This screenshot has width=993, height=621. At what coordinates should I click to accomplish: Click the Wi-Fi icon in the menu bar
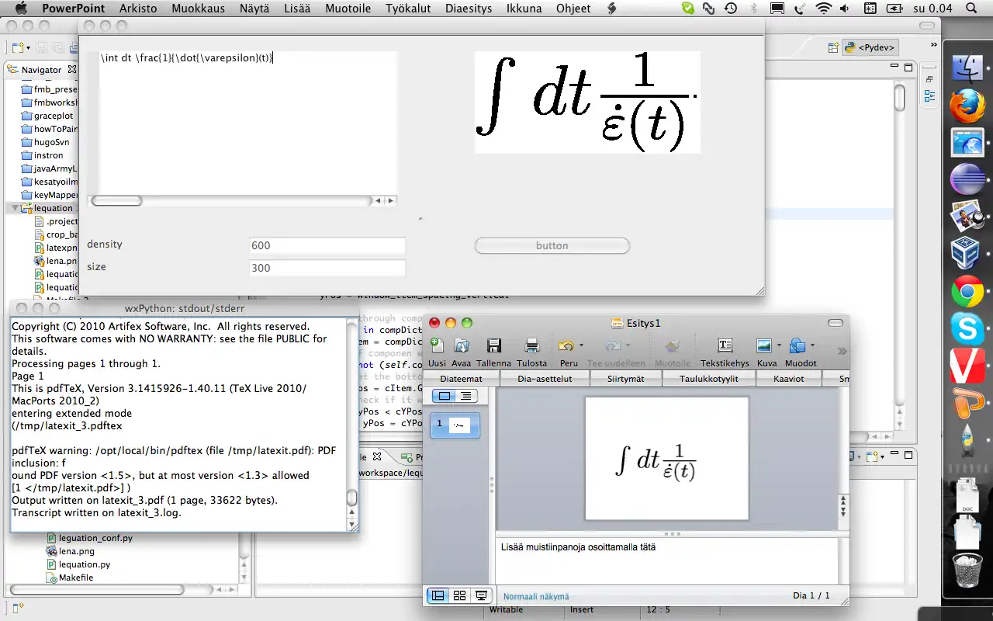pos(823,9)
